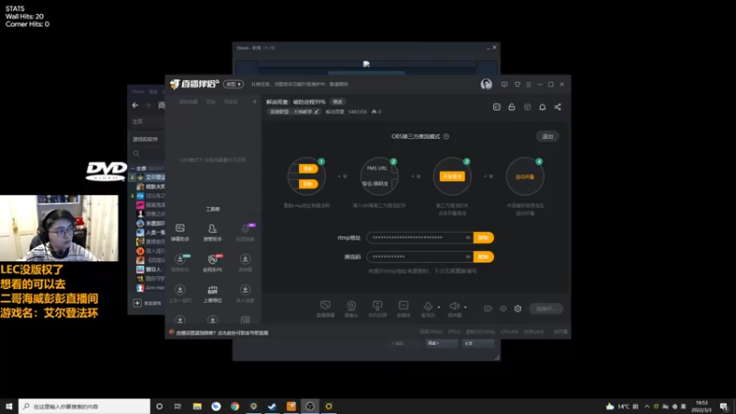This screenshot has width=736, height=414.
Task: Add a 多媒体 multimedia source
Action: click(403, 309)
